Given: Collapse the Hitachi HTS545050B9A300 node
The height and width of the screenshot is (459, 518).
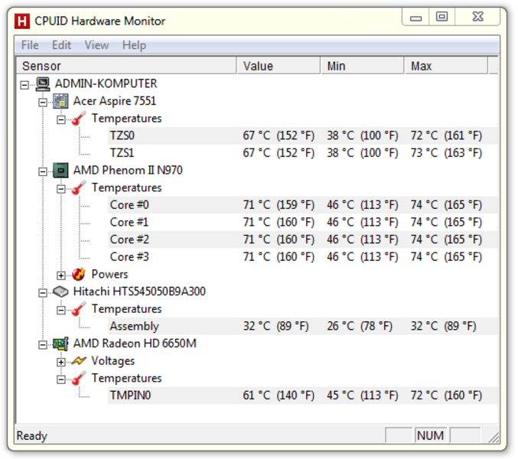Looking at the screenshot, I should point(43,293).
